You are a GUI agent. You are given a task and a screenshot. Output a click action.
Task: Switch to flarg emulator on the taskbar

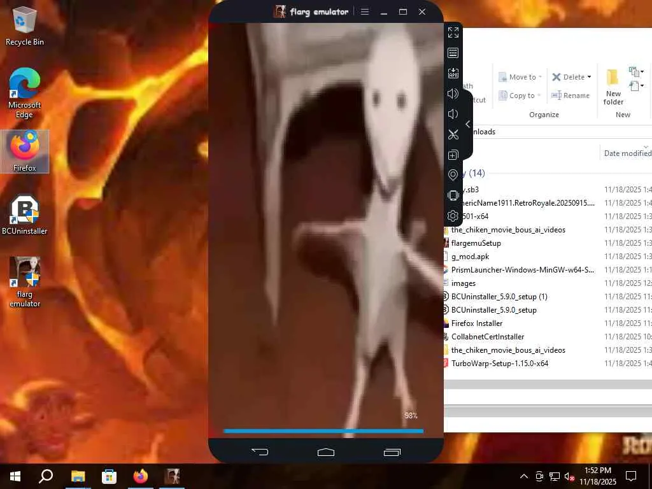coord(172,476)
